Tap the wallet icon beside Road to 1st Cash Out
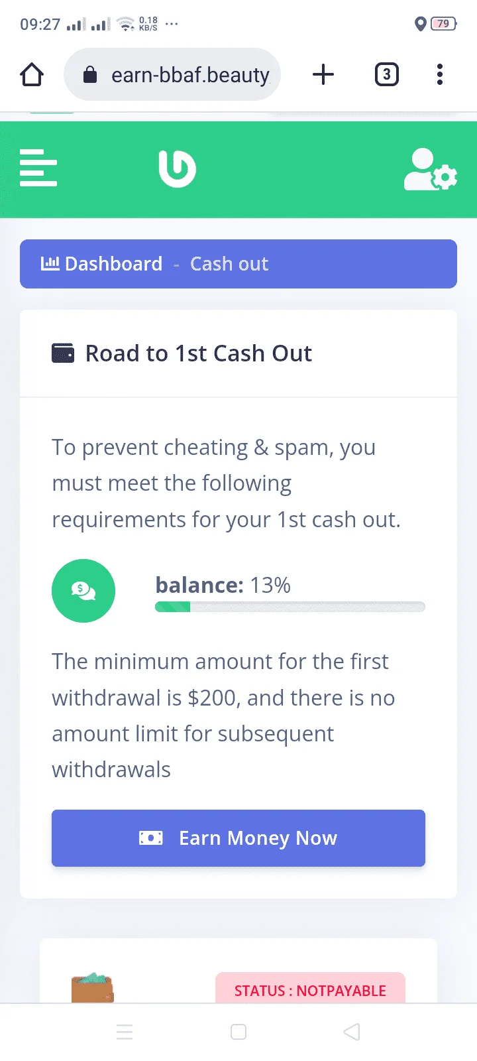 coord(63,353)
